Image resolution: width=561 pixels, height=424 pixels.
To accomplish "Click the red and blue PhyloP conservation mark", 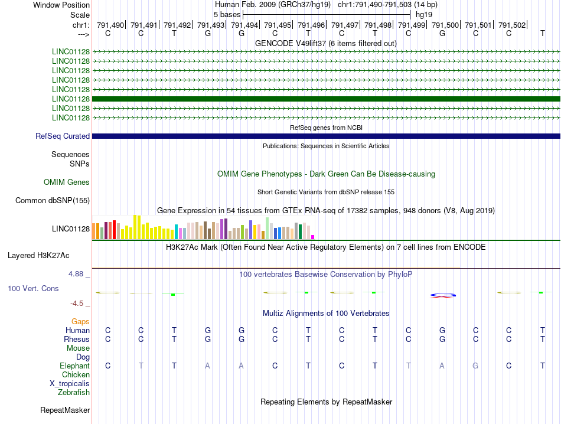I will [x=442, y=295].
